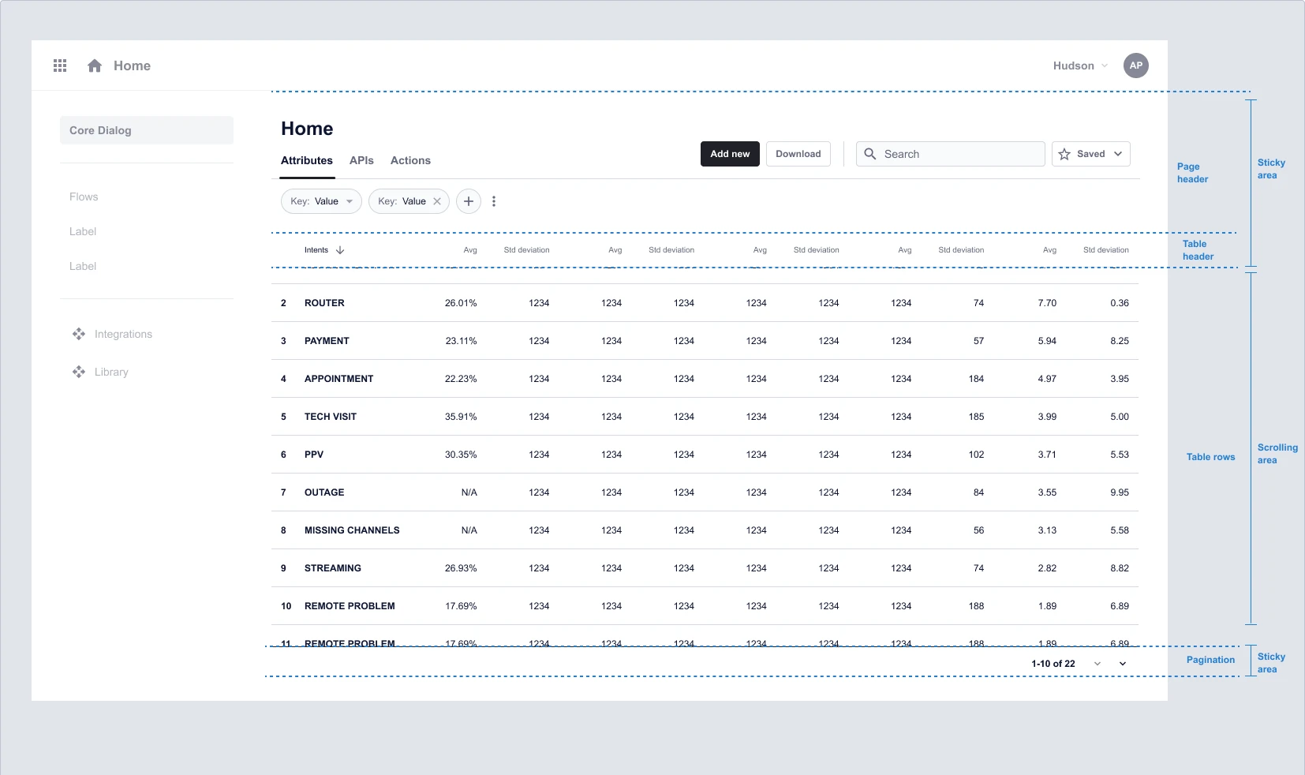Click the Home house icon
This screenshot has width=1305, height=775.
click(95, 66)
